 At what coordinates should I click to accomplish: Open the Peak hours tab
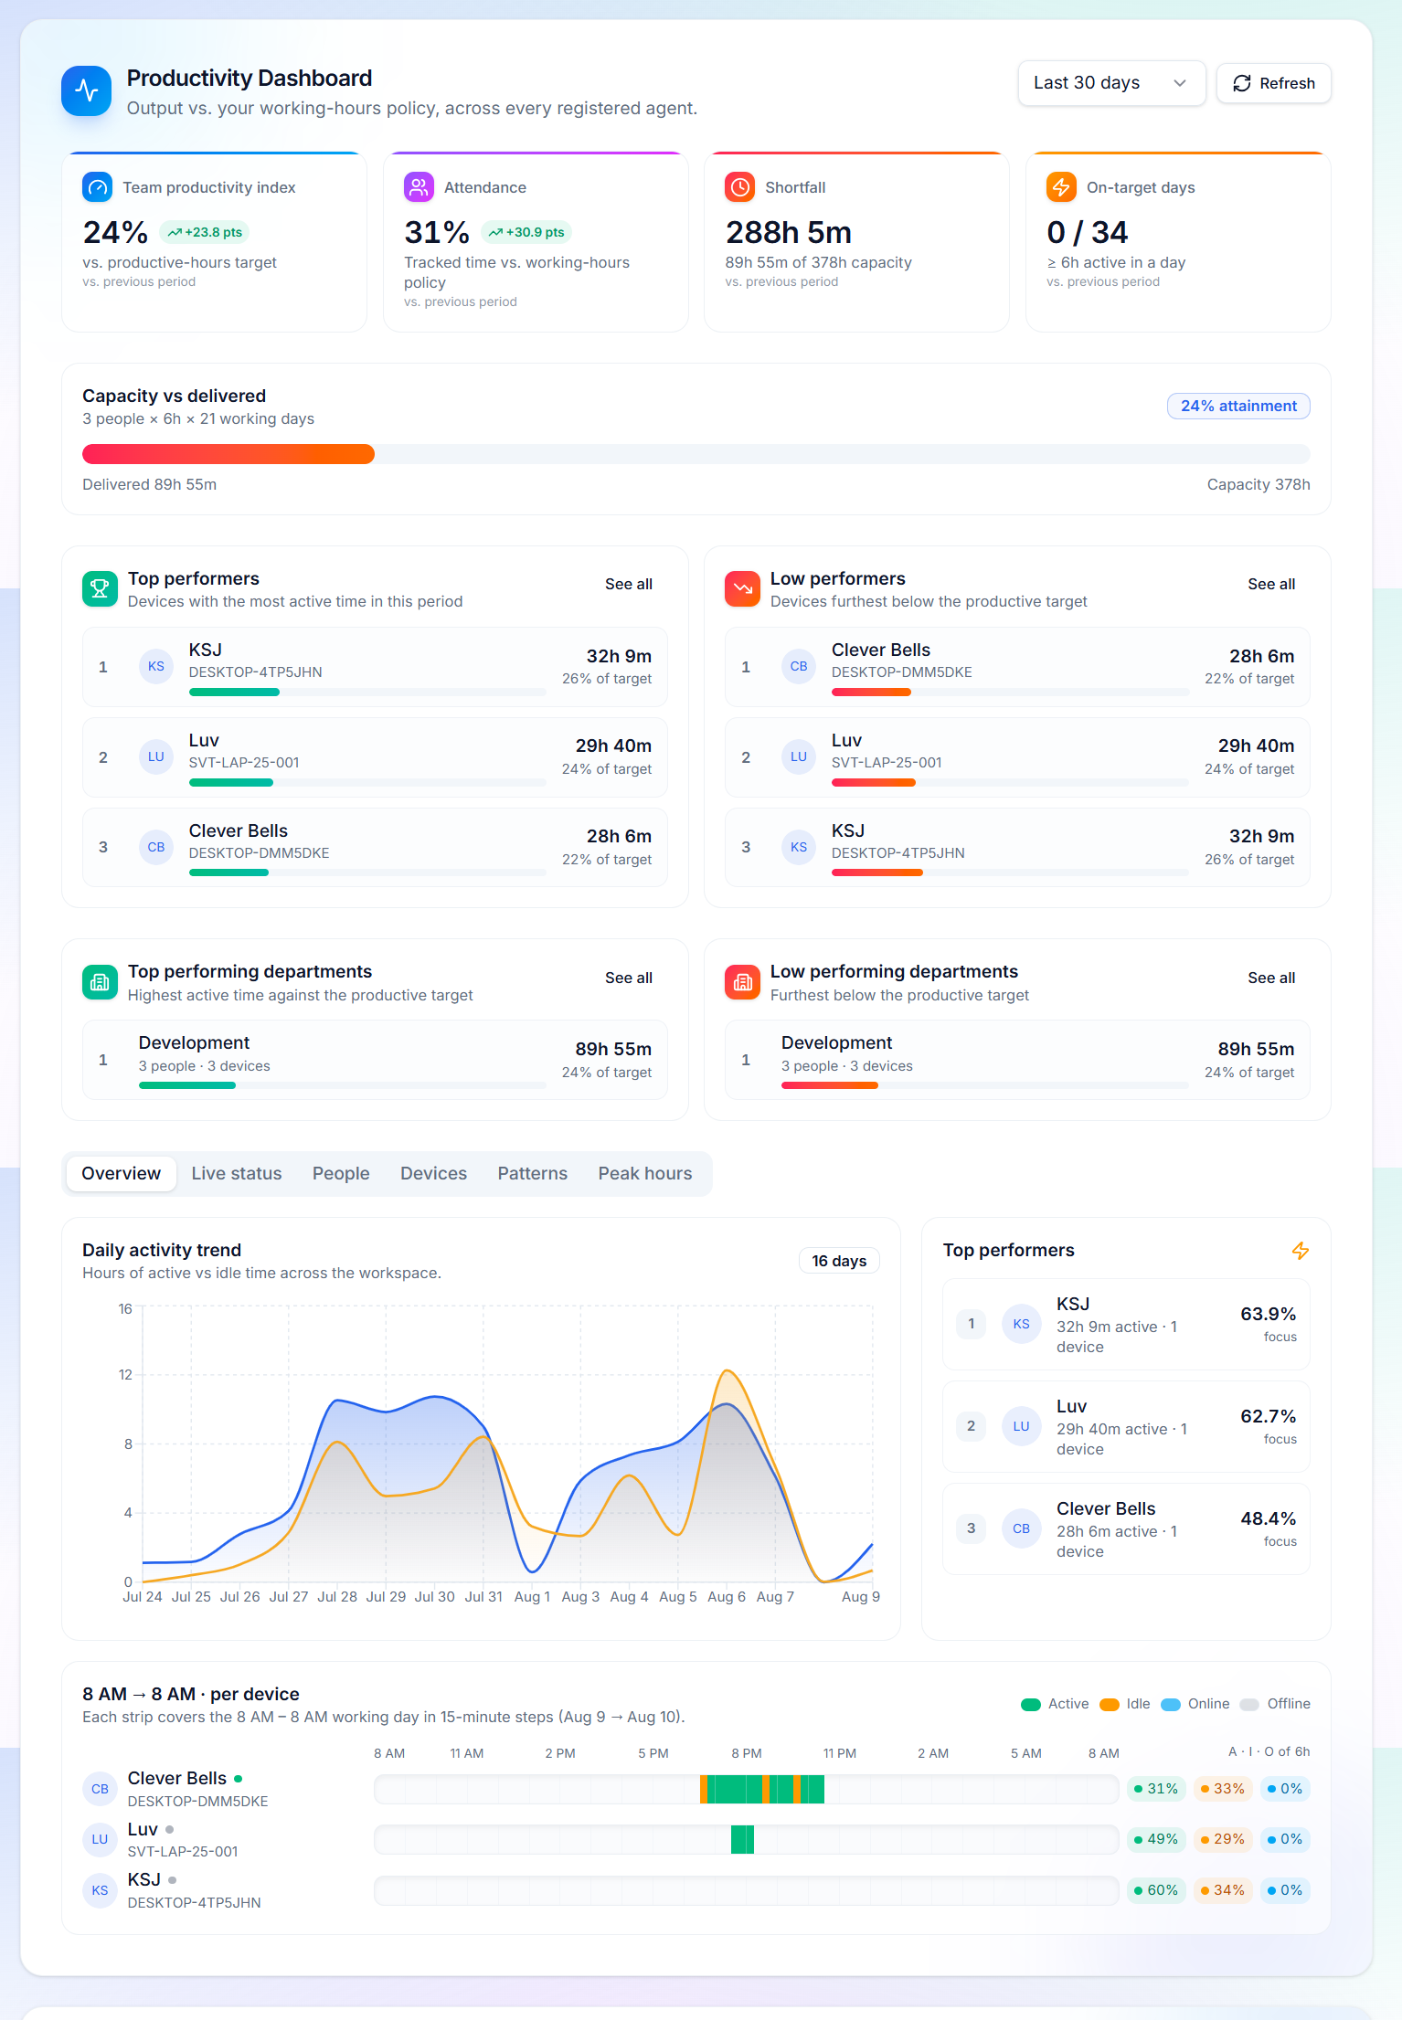(645, 1173)
